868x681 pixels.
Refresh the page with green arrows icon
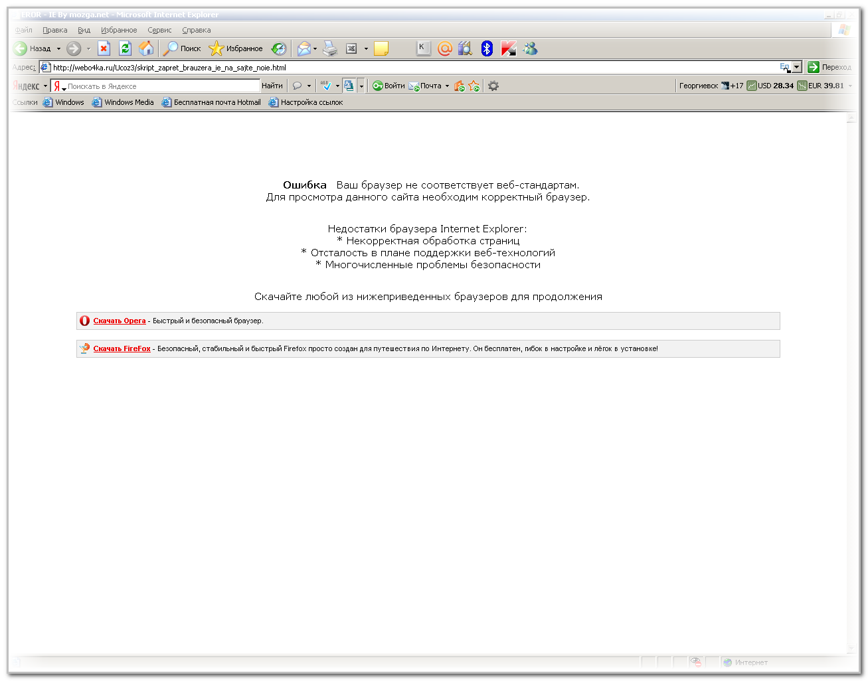coord(125,48)
